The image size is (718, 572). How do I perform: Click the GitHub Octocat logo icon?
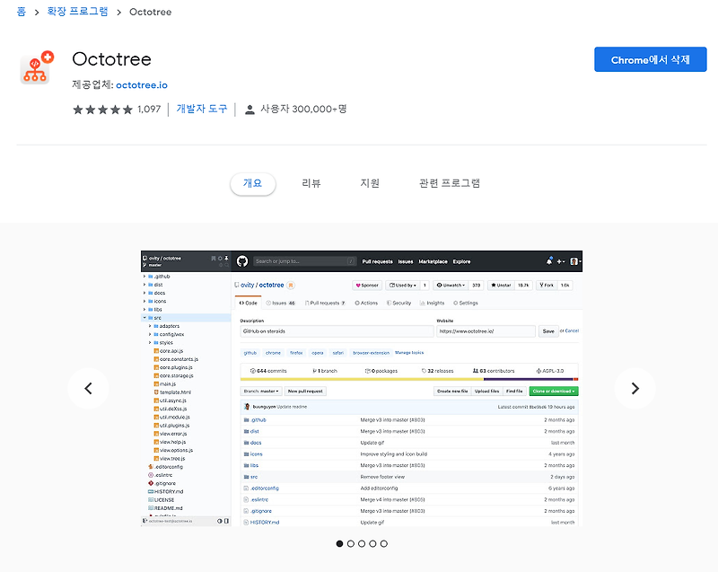[x=242, y=260]
